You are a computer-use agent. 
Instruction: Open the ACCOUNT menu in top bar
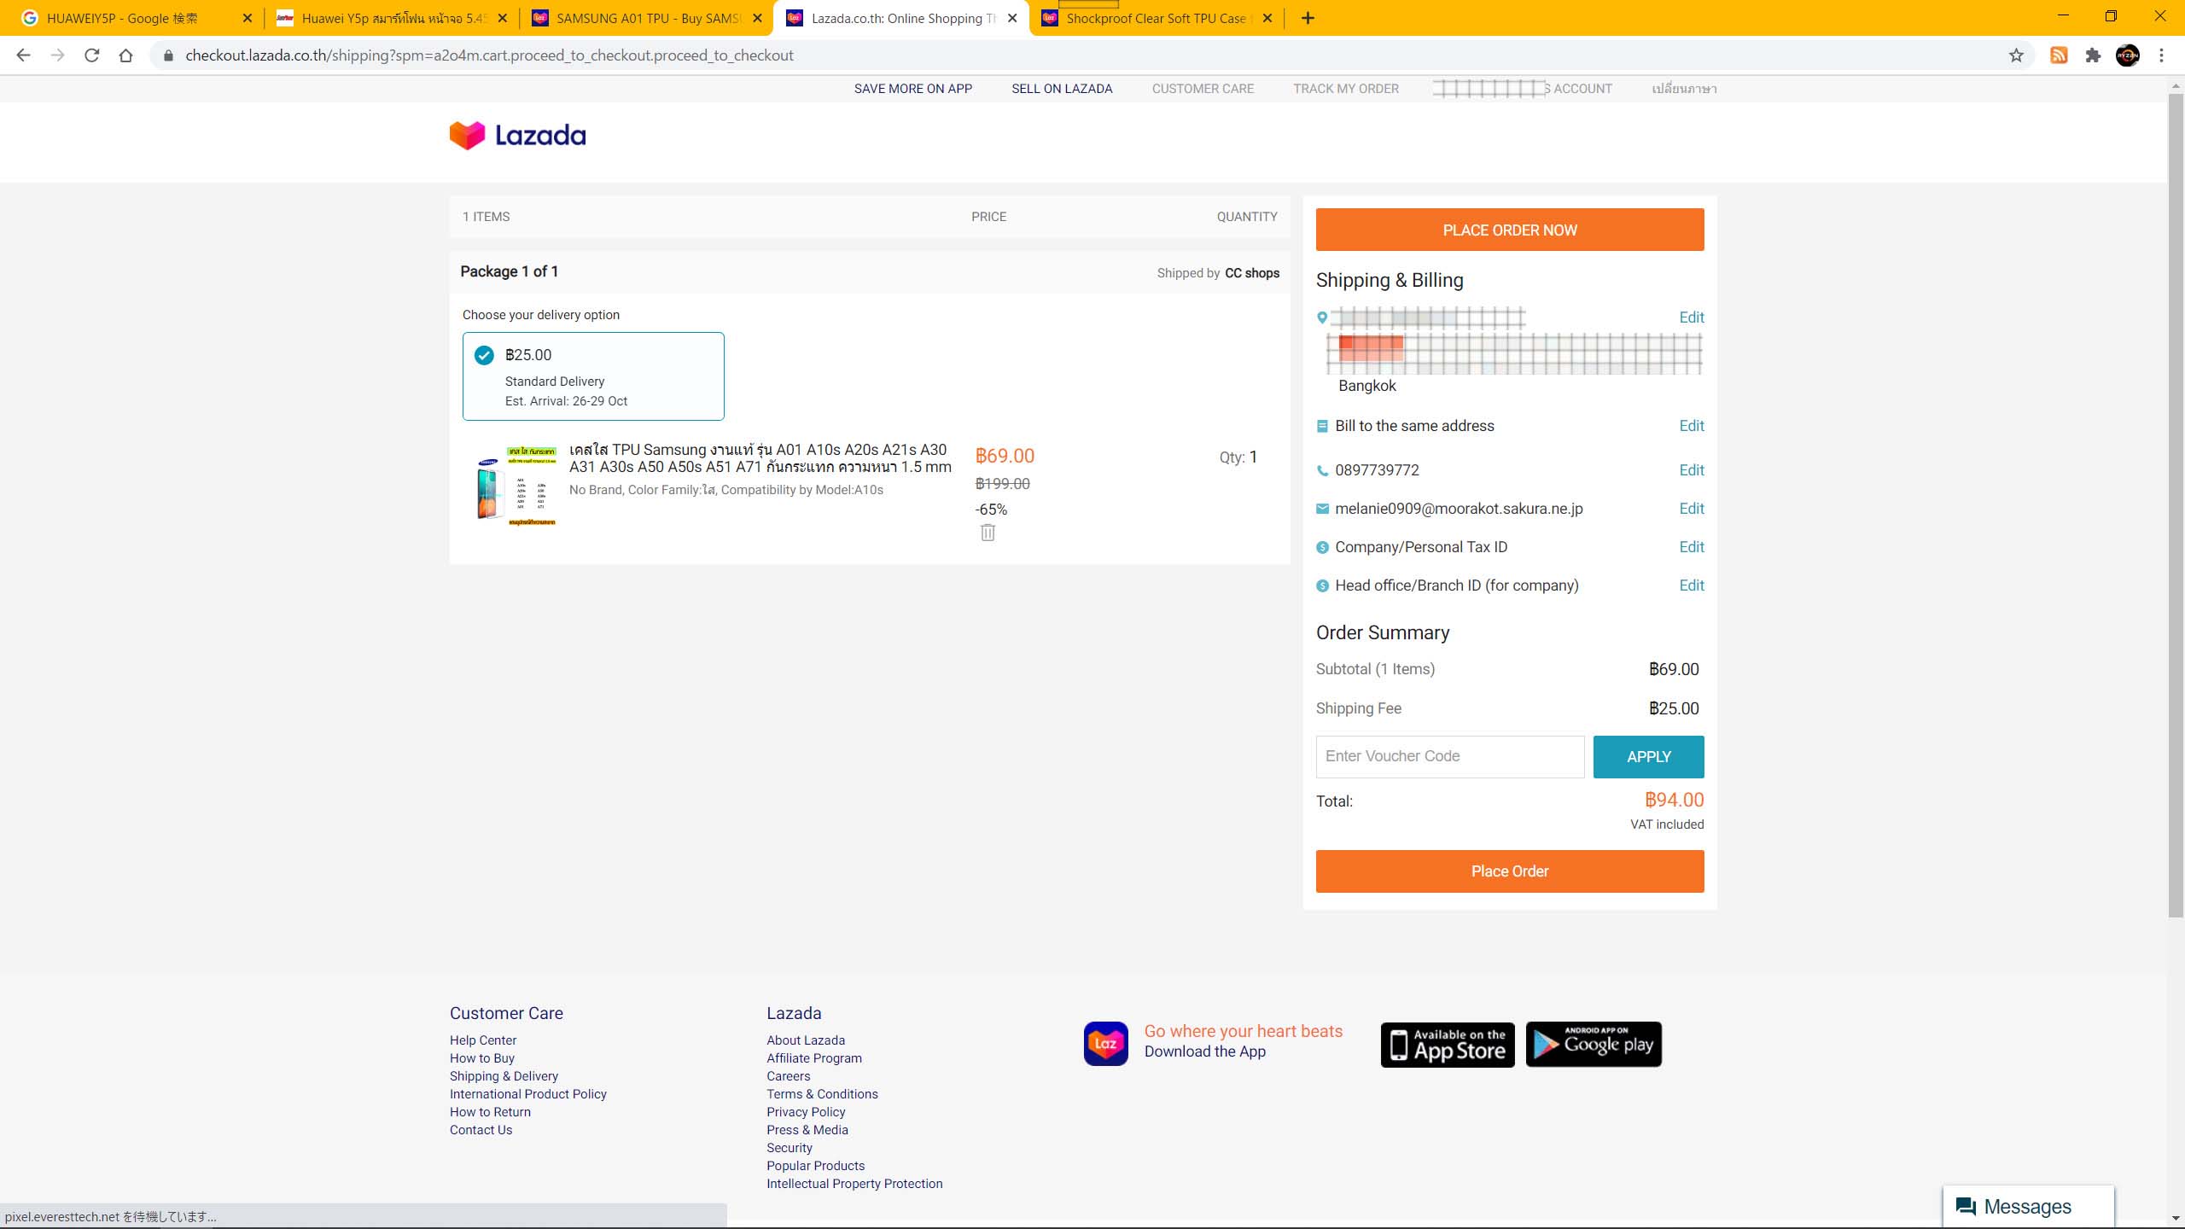point(1523,89)
